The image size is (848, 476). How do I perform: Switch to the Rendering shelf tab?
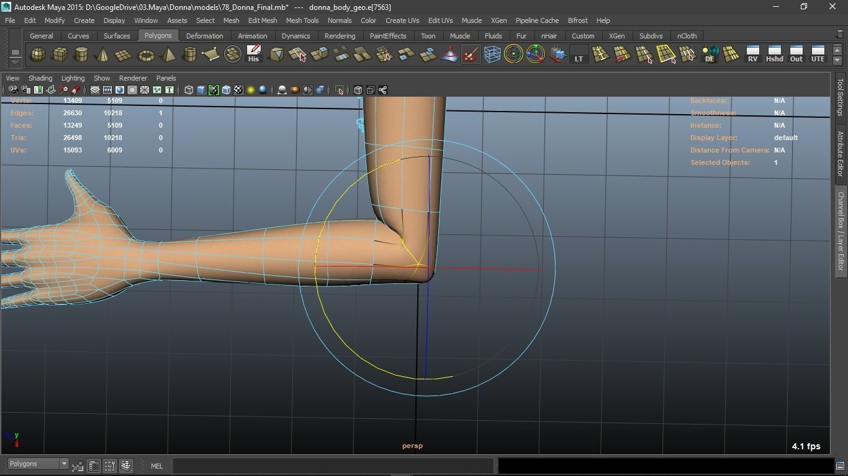[340, 36]
